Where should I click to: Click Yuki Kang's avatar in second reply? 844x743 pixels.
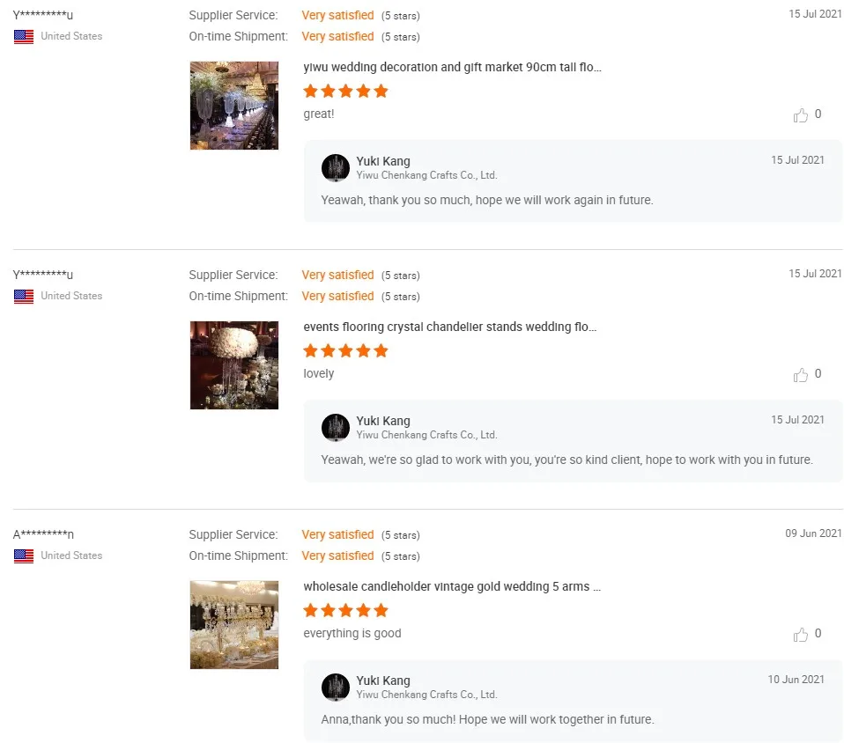336,427
